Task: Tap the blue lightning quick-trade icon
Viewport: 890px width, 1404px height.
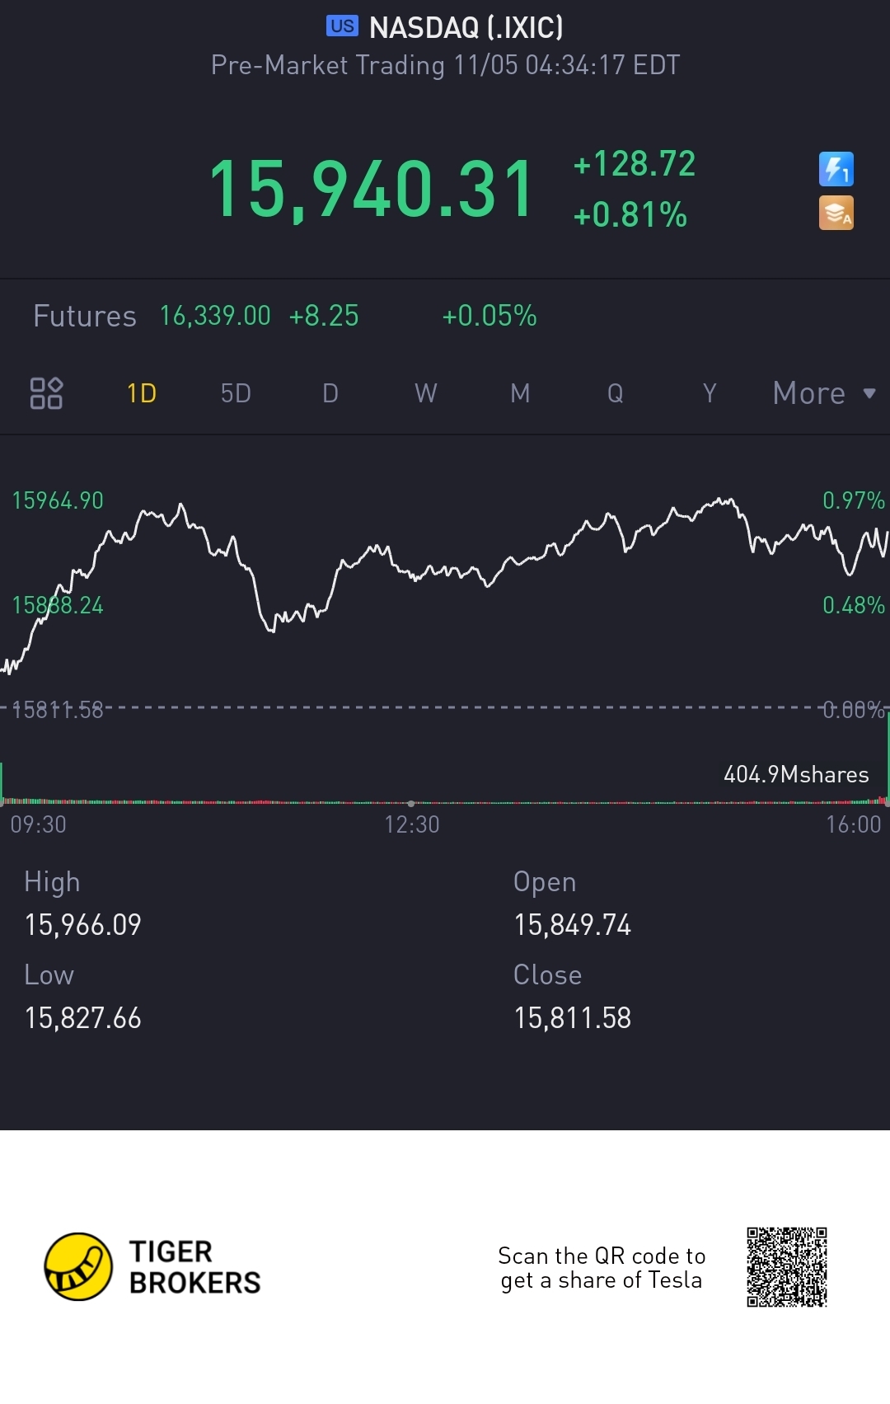Action: [836, 169]
